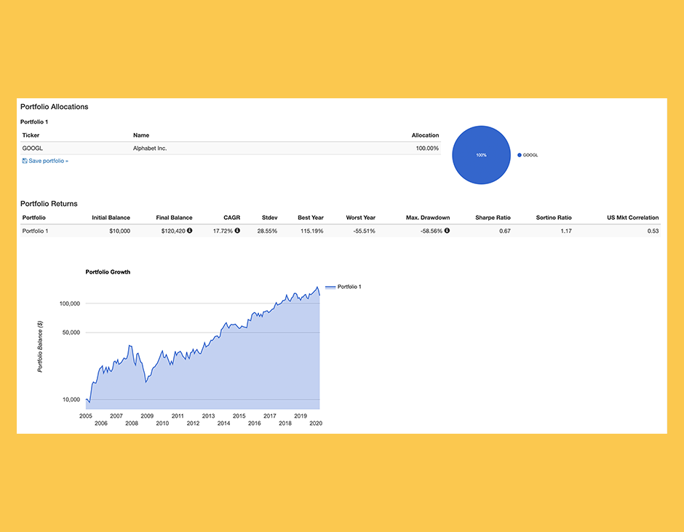Click the Allocation column header
Viewport: 684px width, 532px height.
[425, 135]
